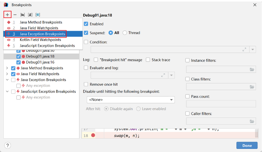The width and height of the screenshot is (262, 152).
Task: Toggle the Suspend checkbox
Action: (x=86, y=33)
